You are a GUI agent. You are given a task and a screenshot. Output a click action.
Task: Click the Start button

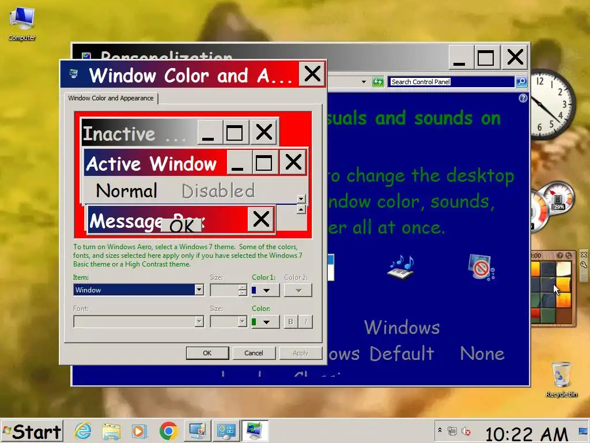click(32, 431)
